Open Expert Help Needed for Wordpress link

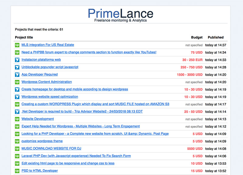80,126
